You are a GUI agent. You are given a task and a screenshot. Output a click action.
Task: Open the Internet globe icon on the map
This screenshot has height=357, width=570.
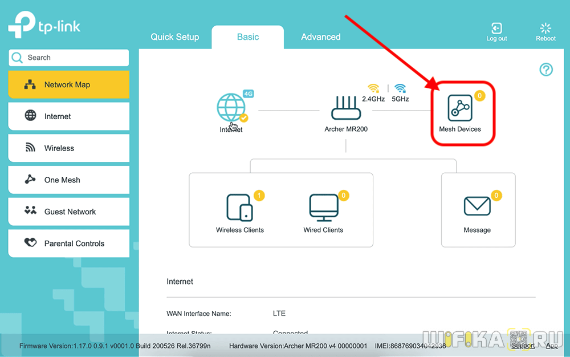pos(231,107)
